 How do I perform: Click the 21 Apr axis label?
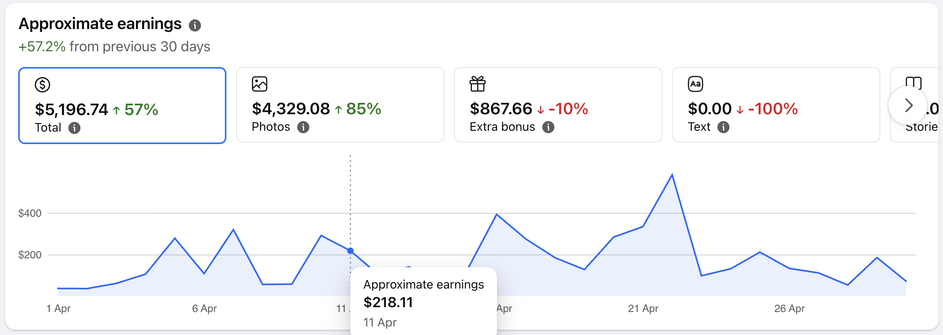pyautogui.click(x=643, y=309)
